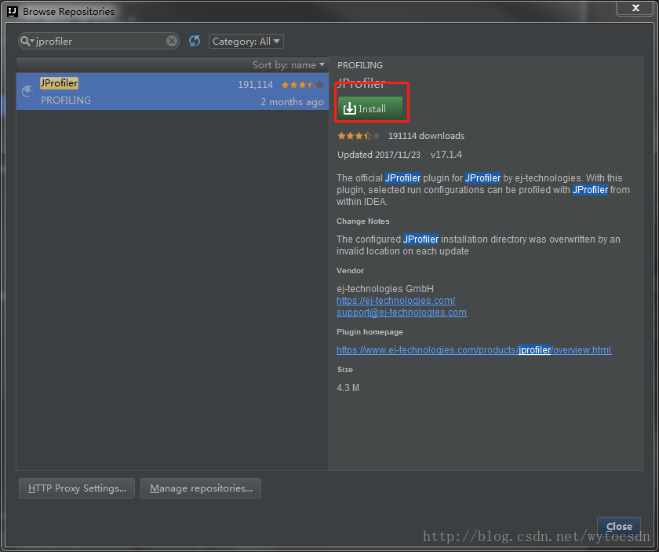Click the support@ej-technologies.com email link
The image size is (659, 552).
pos(402,313)
